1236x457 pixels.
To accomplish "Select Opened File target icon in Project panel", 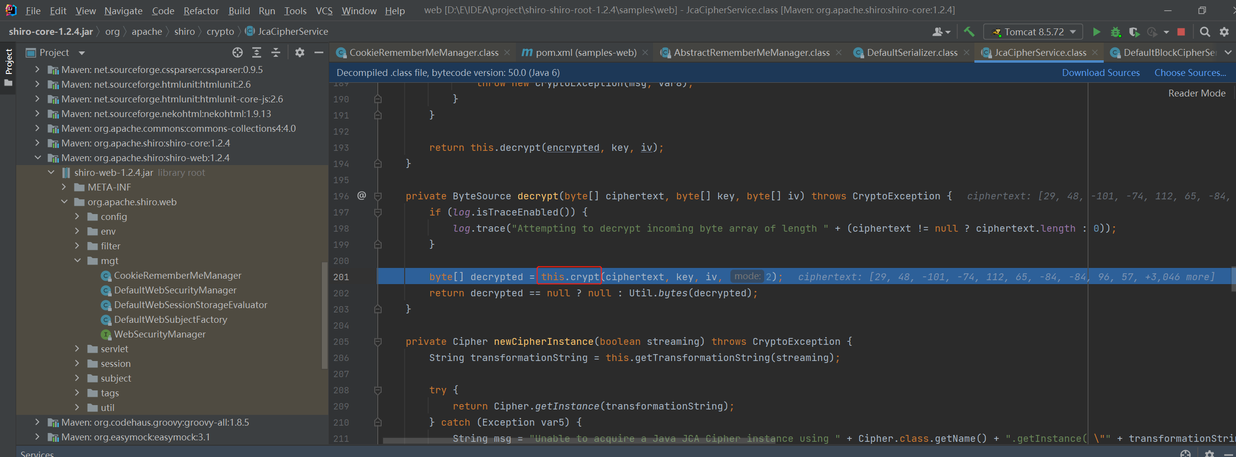I will [x=238, y=52].
